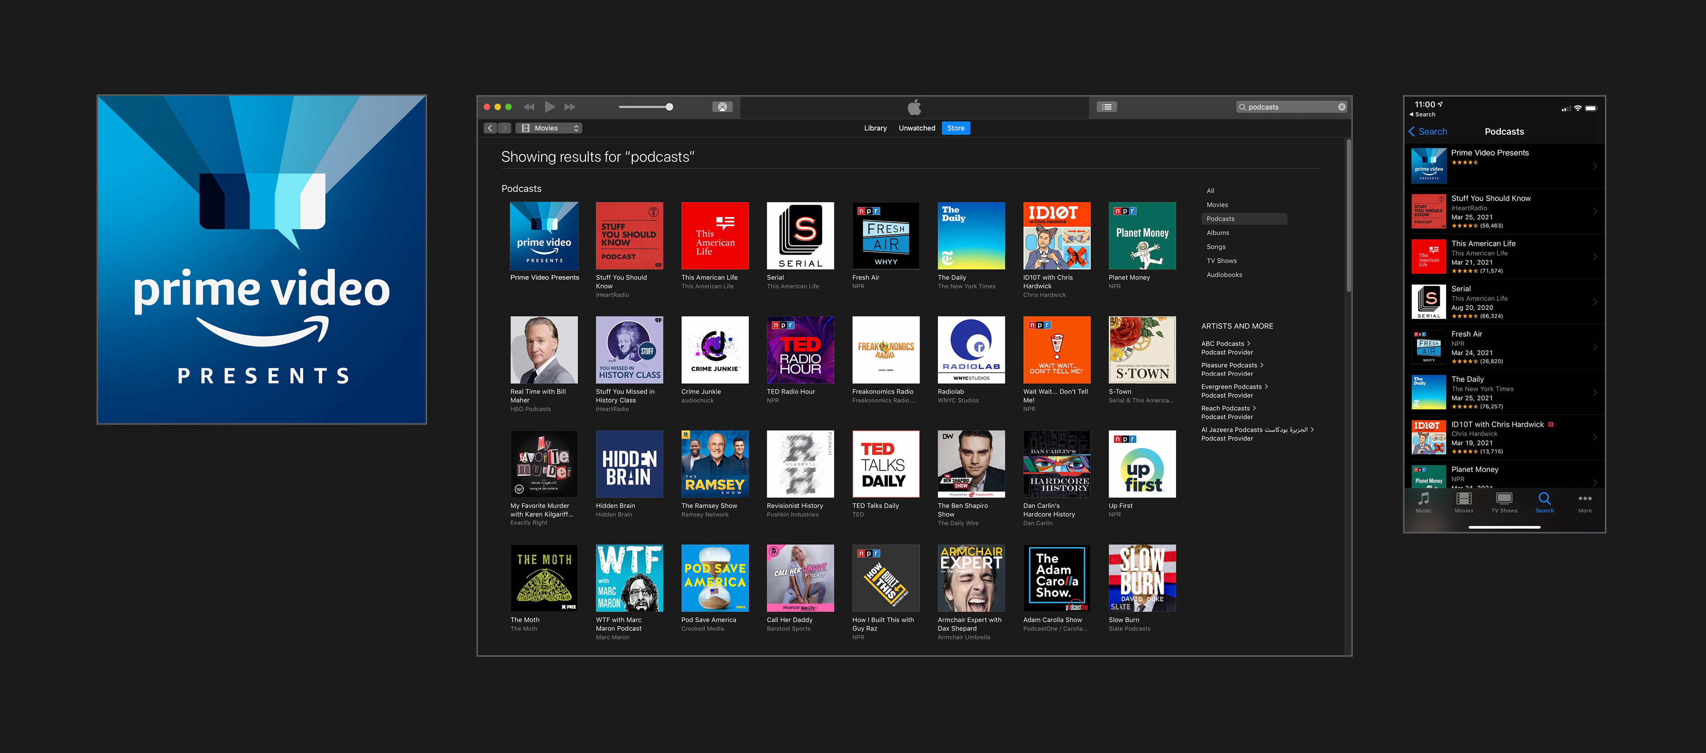The height and width of the screenshot is (753, 1706).
Task: Filter results by Songs
Action: point(1216,246)
